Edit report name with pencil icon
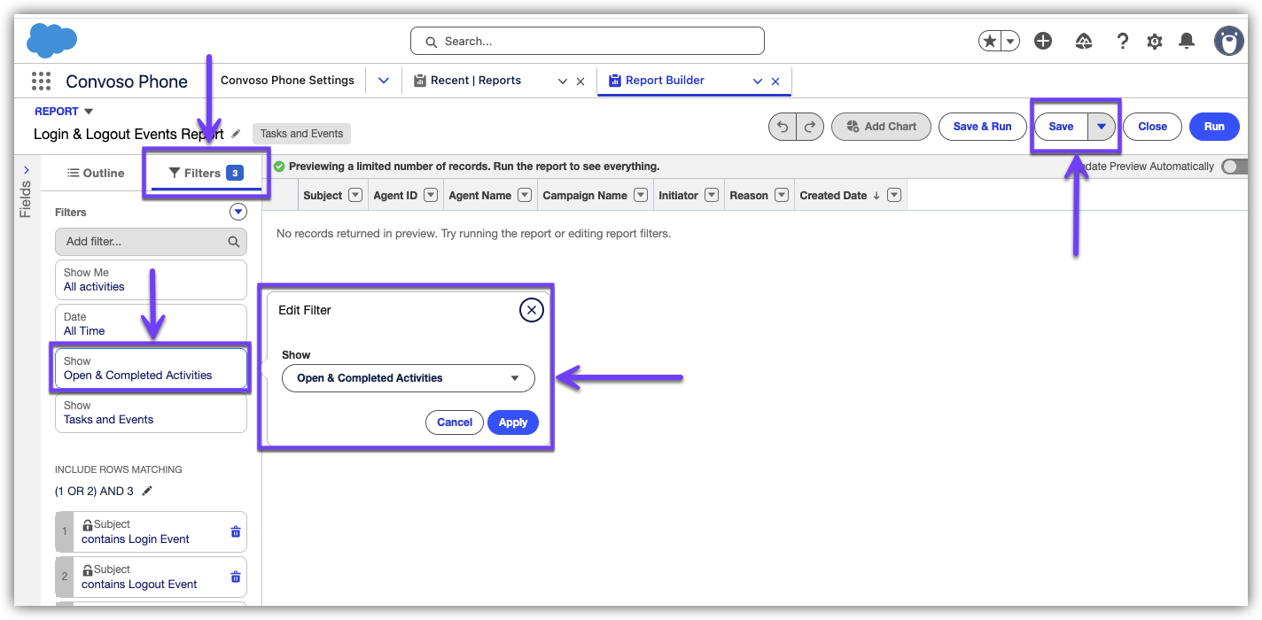 [x=236, y=134]
